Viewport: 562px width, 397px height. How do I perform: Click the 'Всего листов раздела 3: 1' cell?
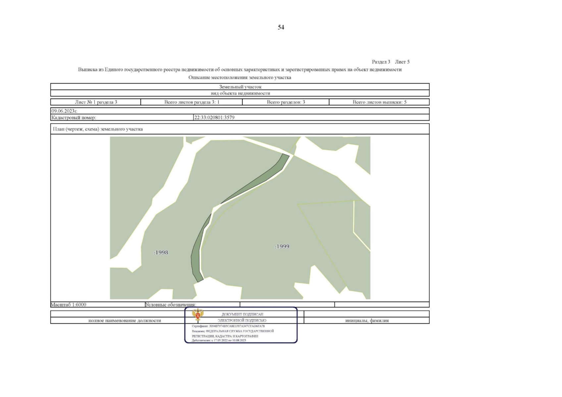pyautogui.click(x=192, y=102)
